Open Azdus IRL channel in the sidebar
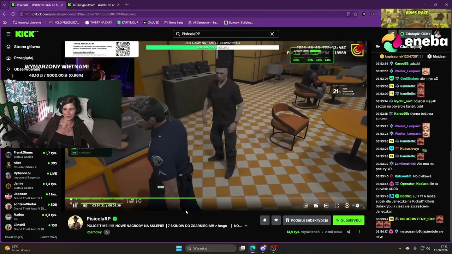452x254 pixels. (x=31, y=217)
